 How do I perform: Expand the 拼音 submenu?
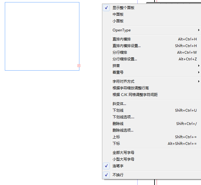152,66
